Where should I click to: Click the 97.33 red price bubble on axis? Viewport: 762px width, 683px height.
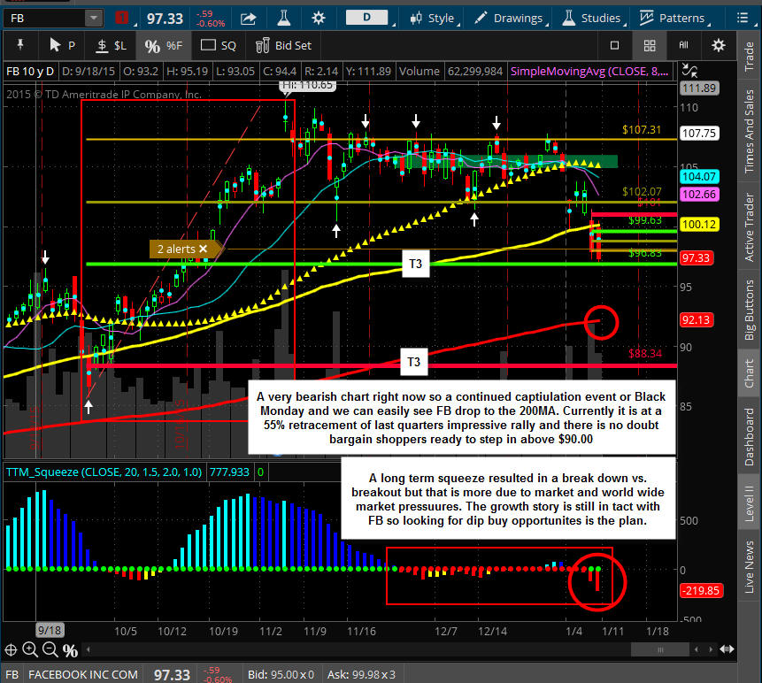[696, 258]
